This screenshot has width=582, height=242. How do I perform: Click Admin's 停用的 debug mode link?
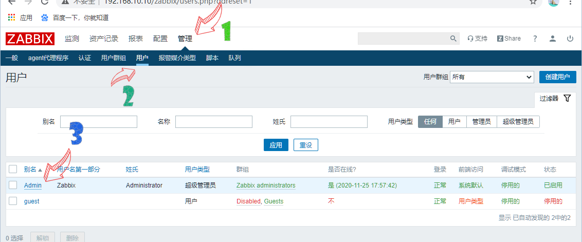(x=511, y=185)
